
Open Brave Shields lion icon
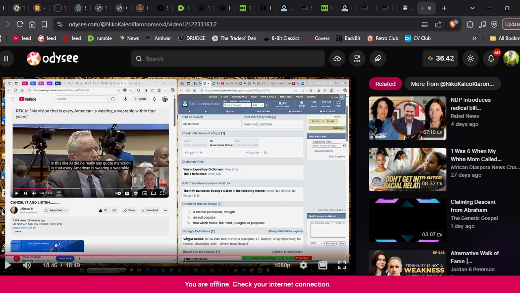[453, 24]
